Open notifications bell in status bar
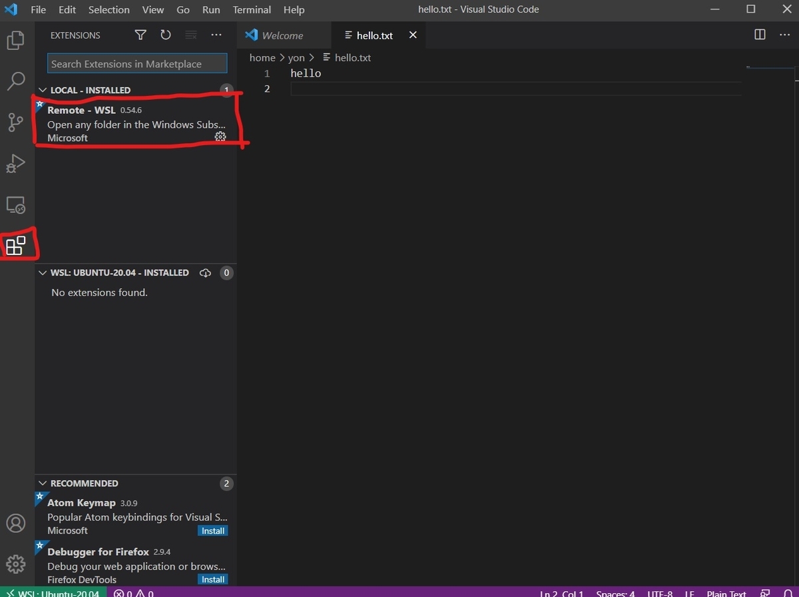Screen dimensions: 799x597 coord(788,592)
